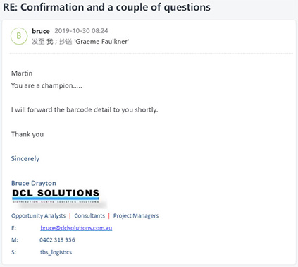This screenshot has height=267, width=298.
Task: Click the Project Managers text
Action: [136, 215]
